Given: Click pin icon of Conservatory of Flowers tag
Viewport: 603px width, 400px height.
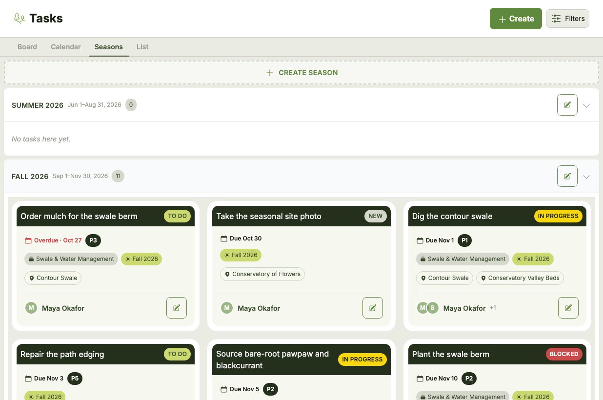Looking at the screenshot, I should 227,274.
